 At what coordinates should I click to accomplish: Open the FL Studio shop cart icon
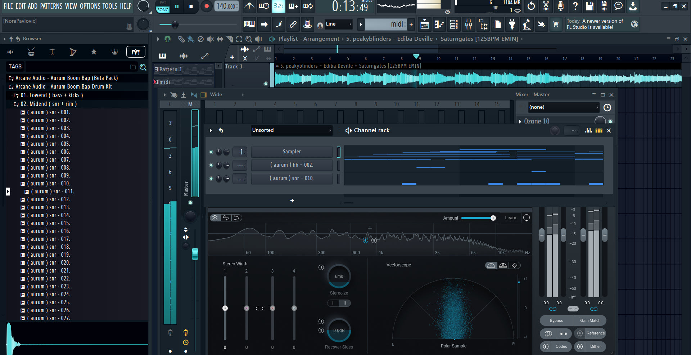(556, 24)
